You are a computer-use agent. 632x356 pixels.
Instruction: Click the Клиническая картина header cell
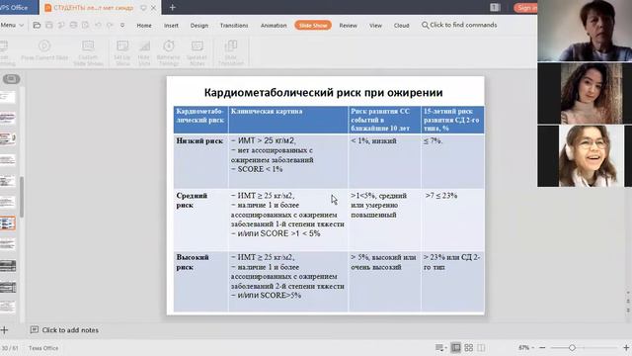coord(287,120)
